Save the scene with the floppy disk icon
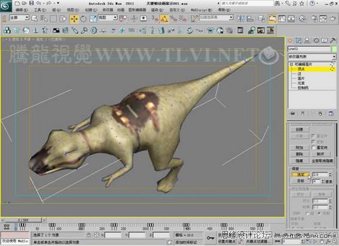This screenshot has width=339, height=246. (31, 3)
